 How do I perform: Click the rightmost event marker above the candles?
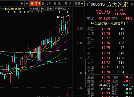pyautogui.click(x=68, y=12)
